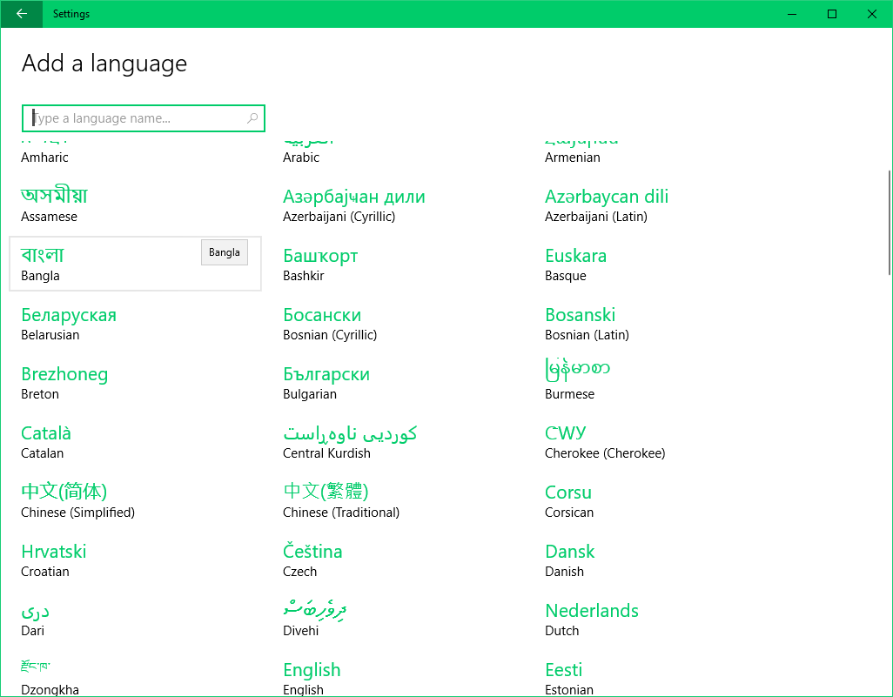This screenshot has height=697, width=893.
Task: Choose Basque (Euskara) language
Action: (575, 264)
